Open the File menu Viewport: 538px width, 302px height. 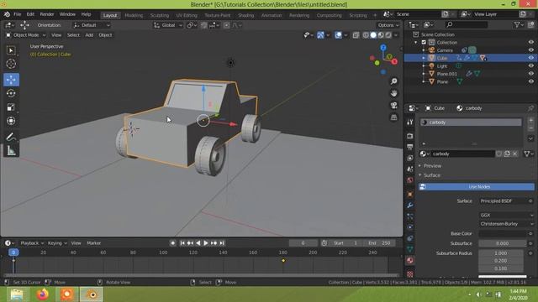[x=17, y=14]
